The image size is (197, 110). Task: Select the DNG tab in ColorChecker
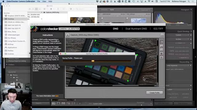116,29
